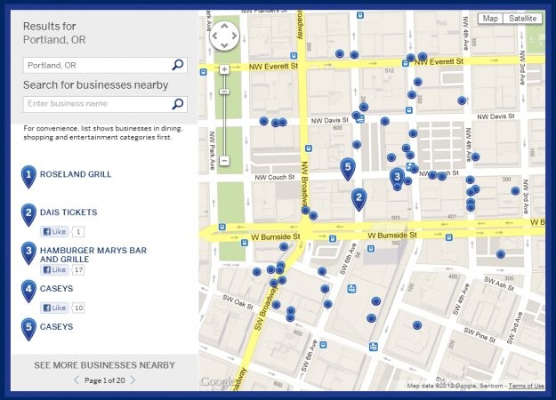Like HAMBURGER MARYS on Facebook
The height and width of the screenshot is (400, 556).
pyautogui.click(x=54, y=270)
